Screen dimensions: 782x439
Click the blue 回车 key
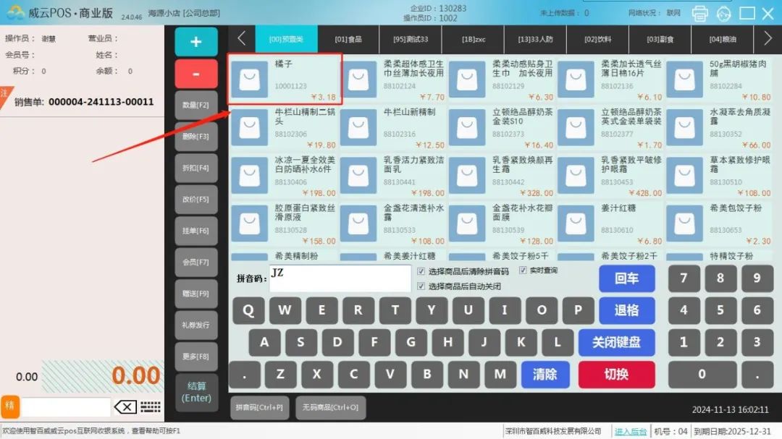(626, 278)
